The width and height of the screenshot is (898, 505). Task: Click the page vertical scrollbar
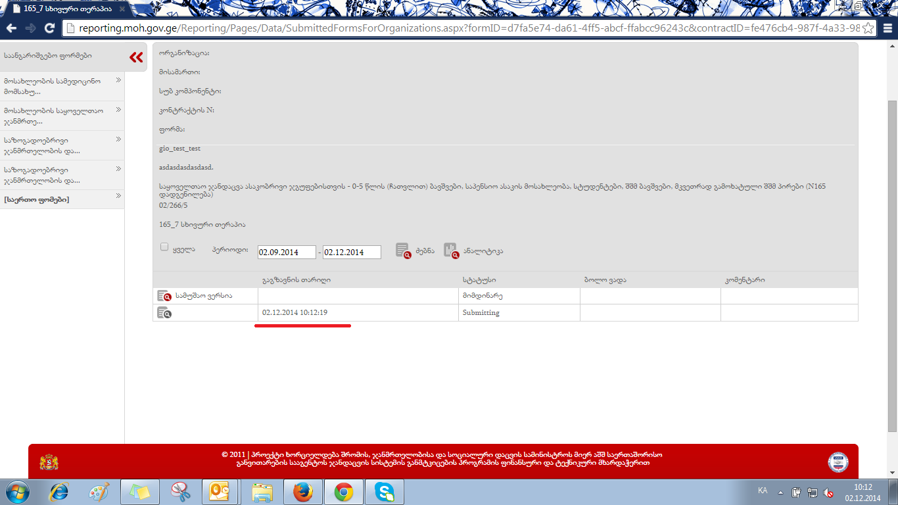[x=892, y=263]
